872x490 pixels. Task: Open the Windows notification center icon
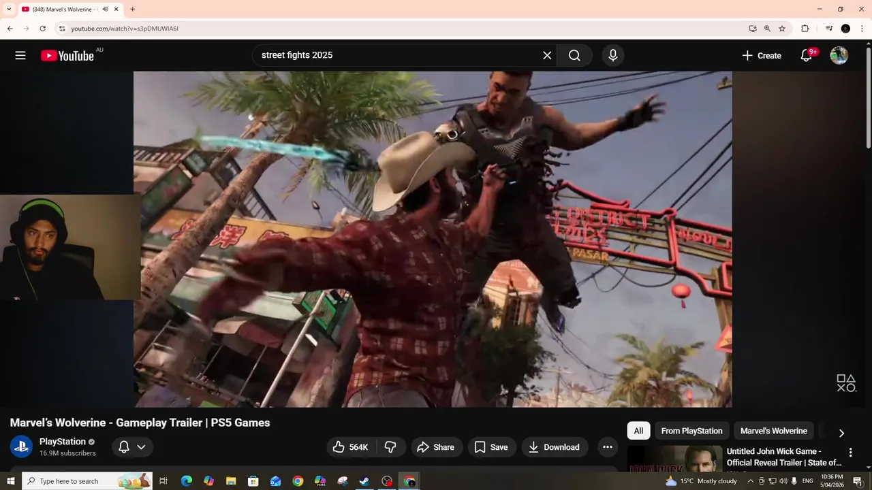pyautogui.click(x=857, y=481)
